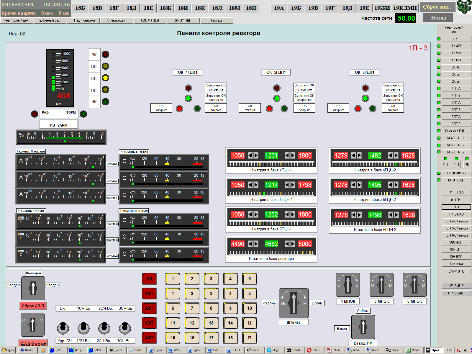This screenshot has height=354, width=472.
Task: Select rod button Ц
Action: pos(250,323)
